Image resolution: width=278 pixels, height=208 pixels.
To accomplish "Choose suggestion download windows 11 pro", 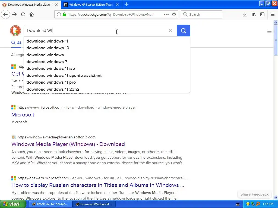I will point(51,82).
